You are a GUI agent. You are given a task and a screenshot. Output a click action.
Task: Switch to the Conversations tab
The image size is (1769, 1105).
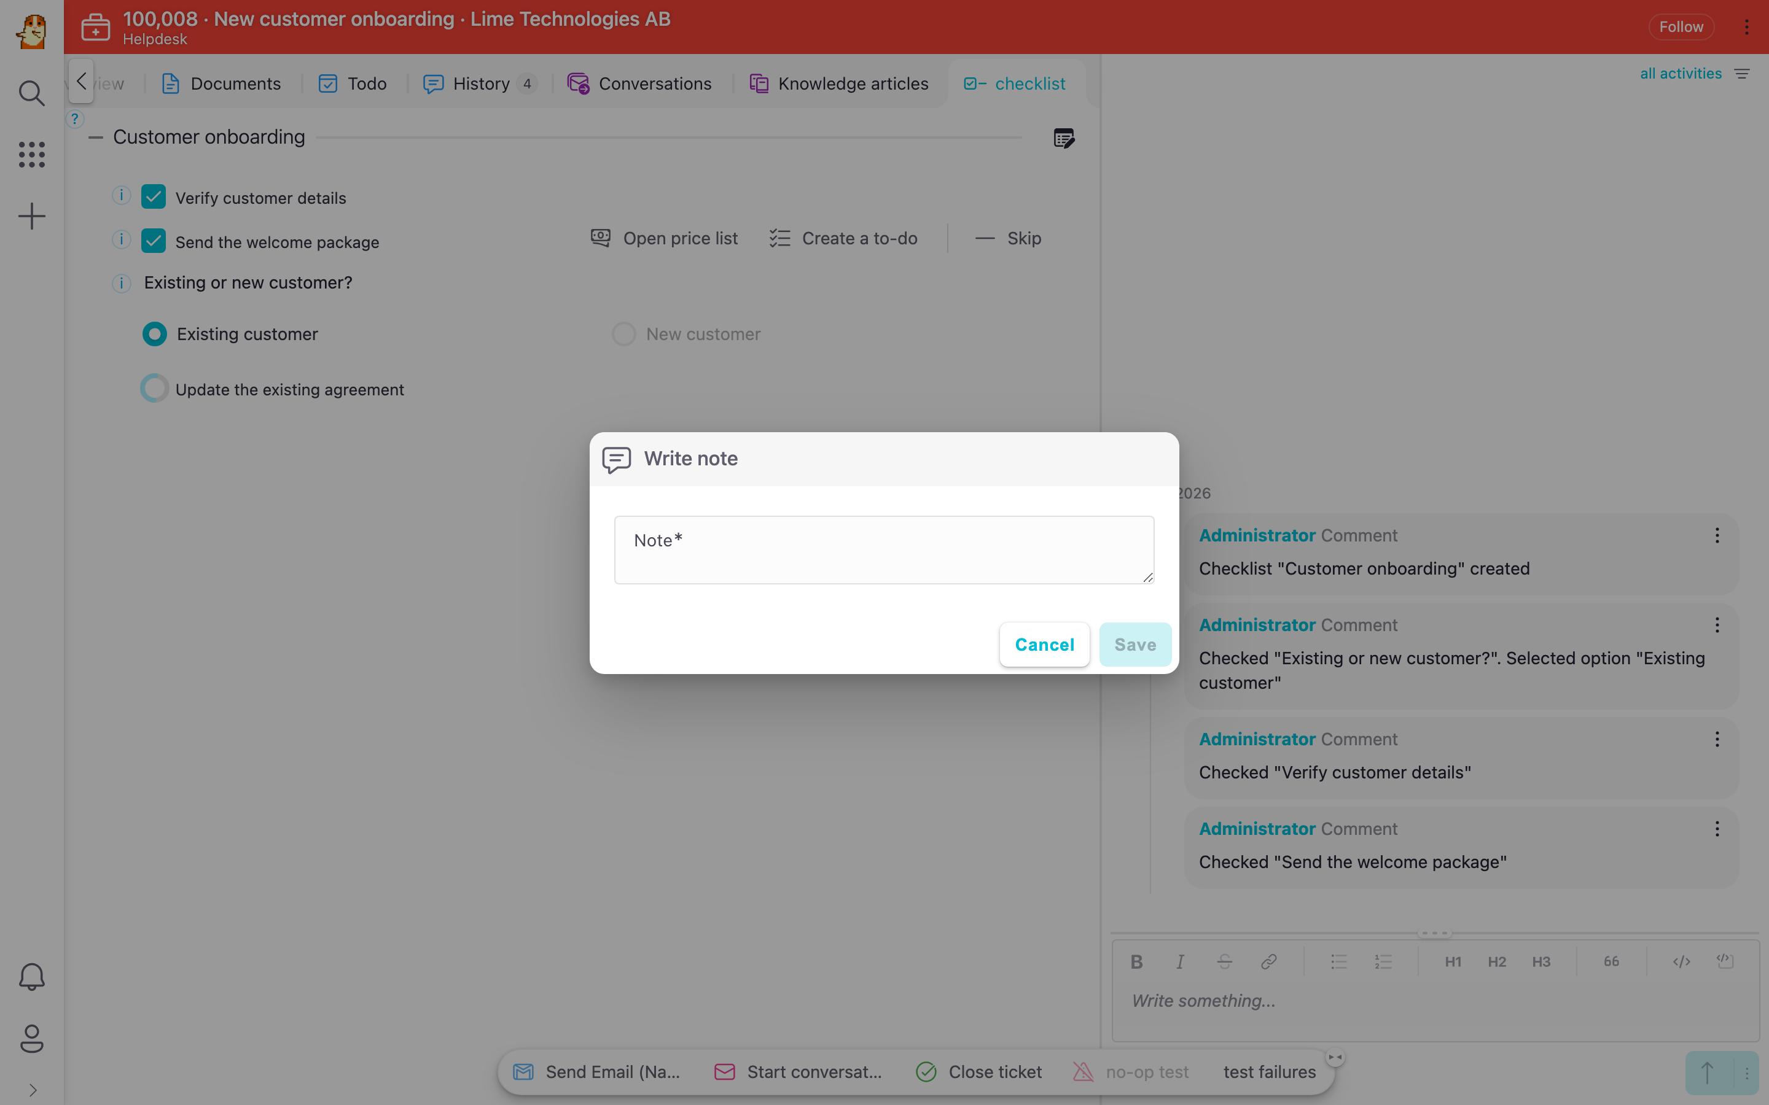(639, 84)
